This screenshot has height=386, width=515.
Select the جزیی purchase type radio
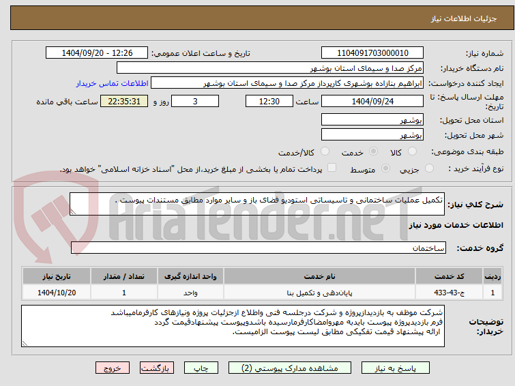click(429, 168)
